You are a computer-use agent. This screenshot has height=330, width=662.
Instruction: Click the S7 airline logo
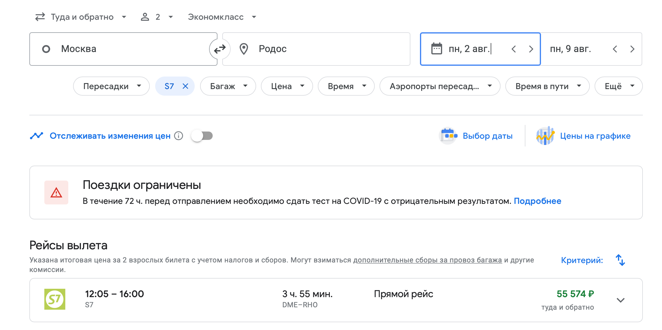[x=55, y=299]
